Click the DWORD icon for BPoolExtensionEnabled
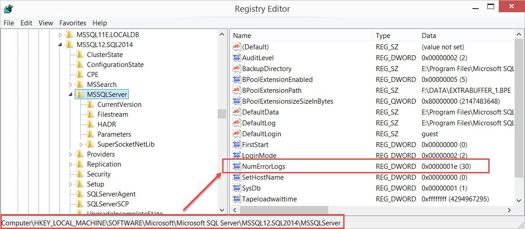 point(237,79)
